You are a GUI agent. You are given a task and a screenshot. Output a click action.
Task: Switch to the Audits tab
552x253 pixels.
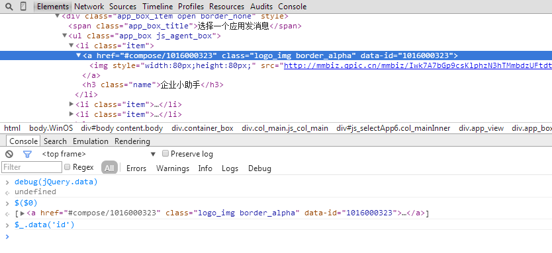tap(261, 7)
